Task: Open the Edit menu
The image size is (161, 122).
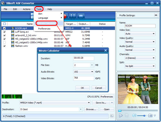Action: 15,9
